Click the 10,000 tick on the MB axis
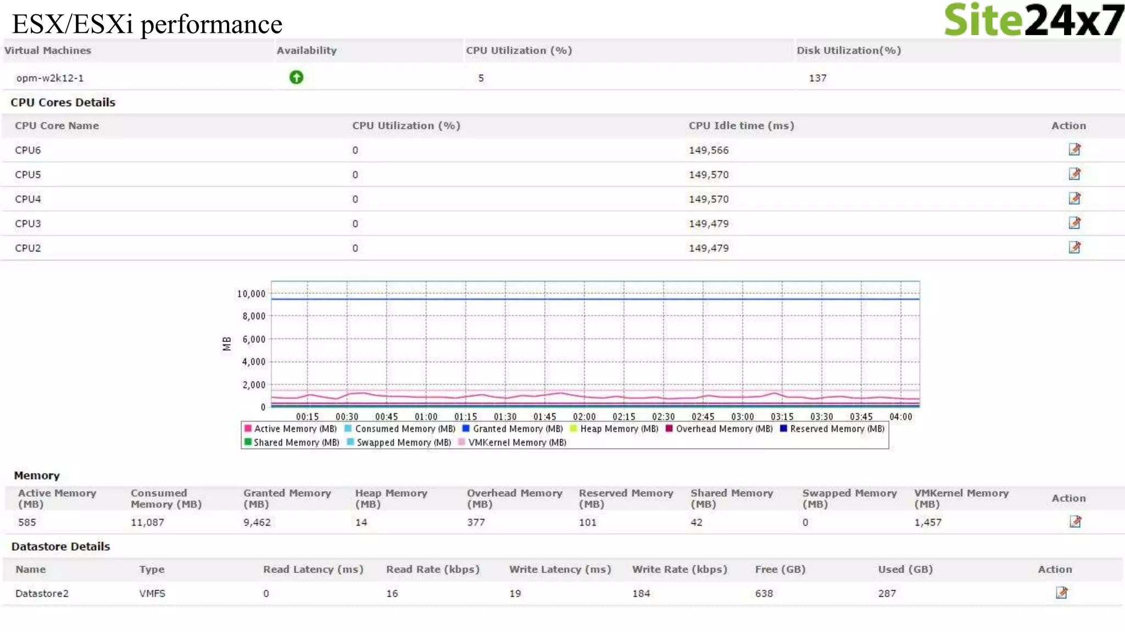This screenshot has height=632, width=1125. (x=251, y=294)
